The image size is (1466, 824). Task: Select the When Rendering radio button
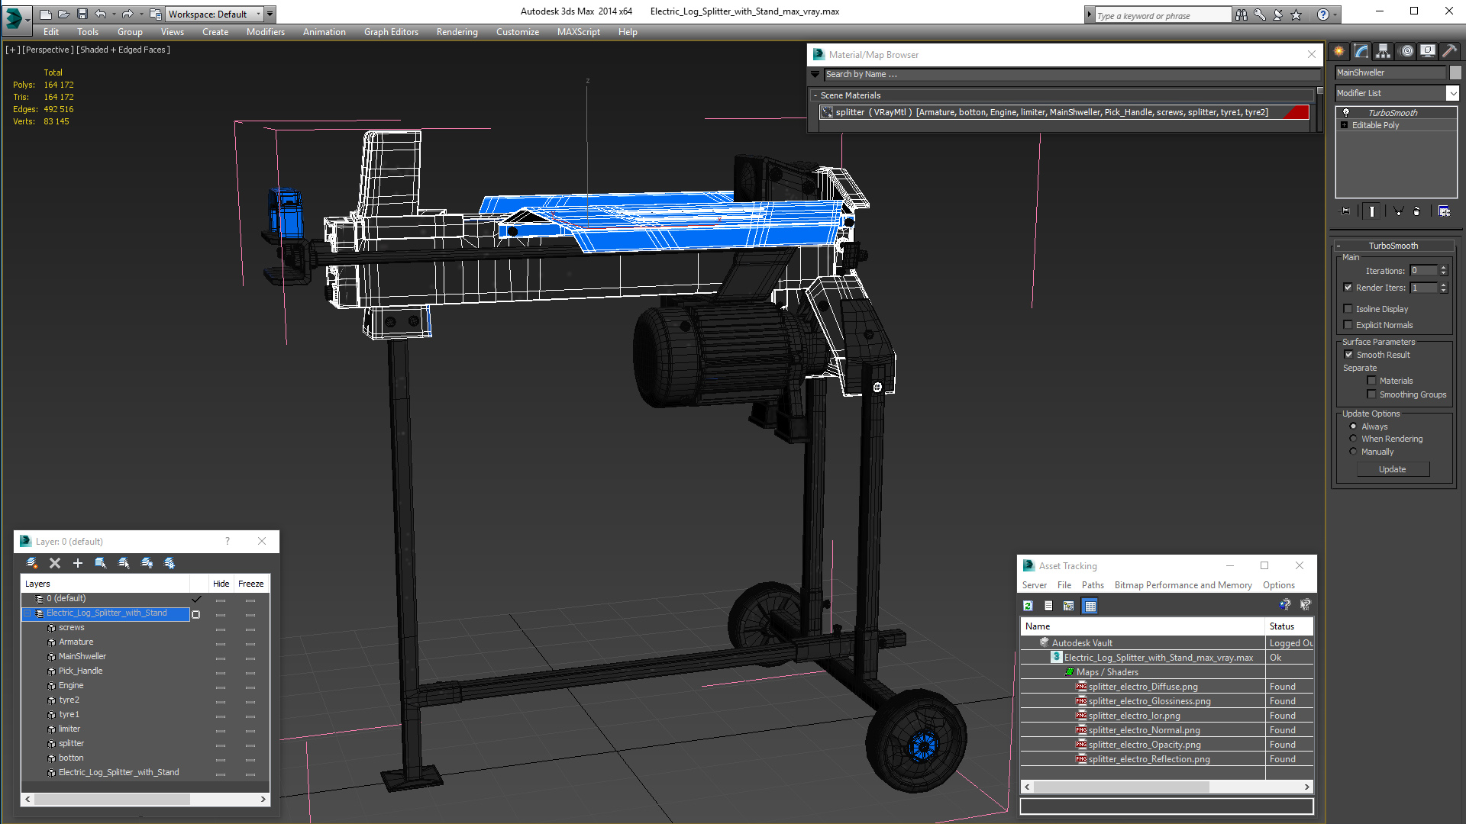[x=1353, y=439]
